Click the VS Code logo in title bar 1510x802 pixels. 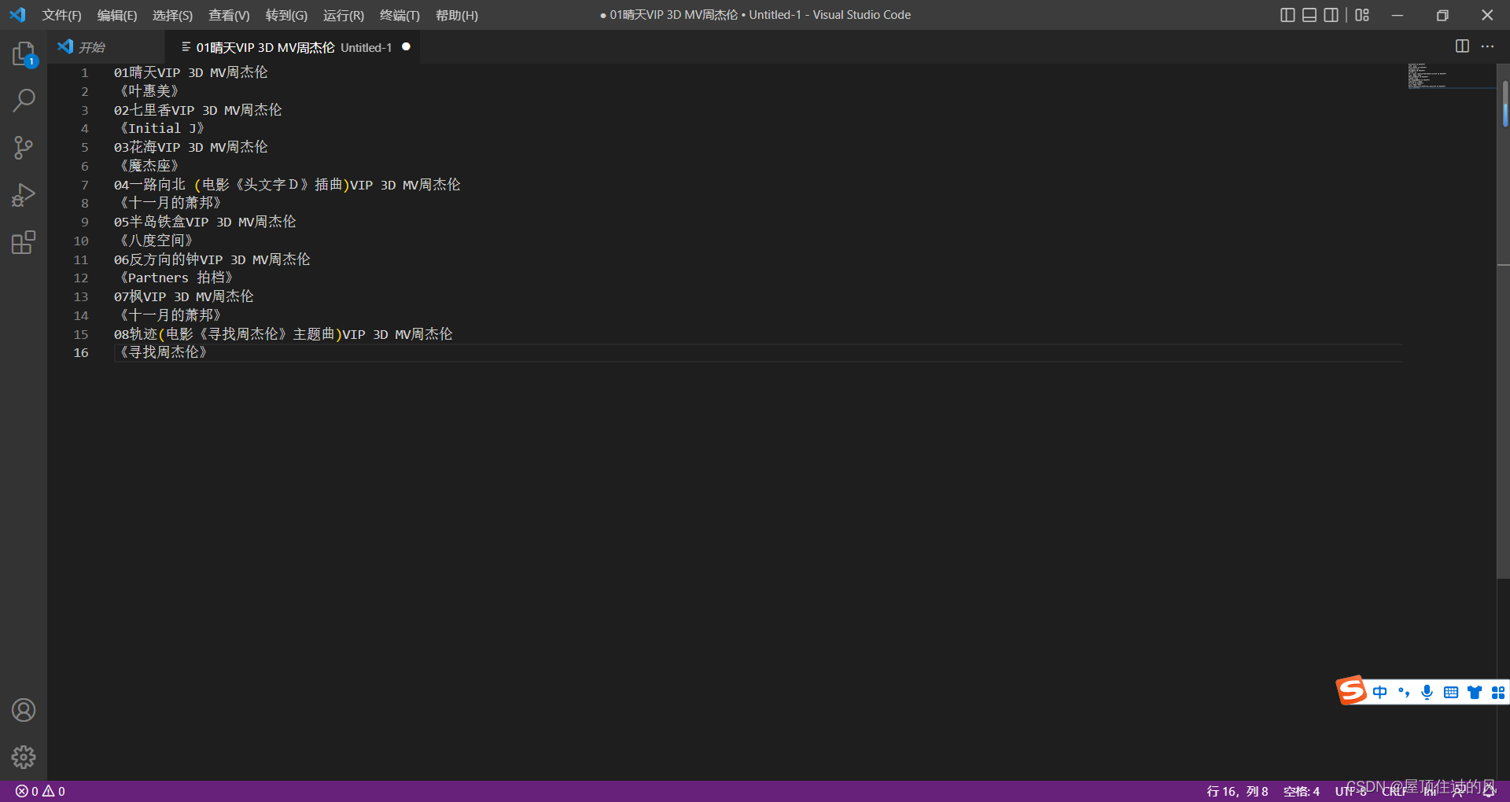(x=17, y=15)
